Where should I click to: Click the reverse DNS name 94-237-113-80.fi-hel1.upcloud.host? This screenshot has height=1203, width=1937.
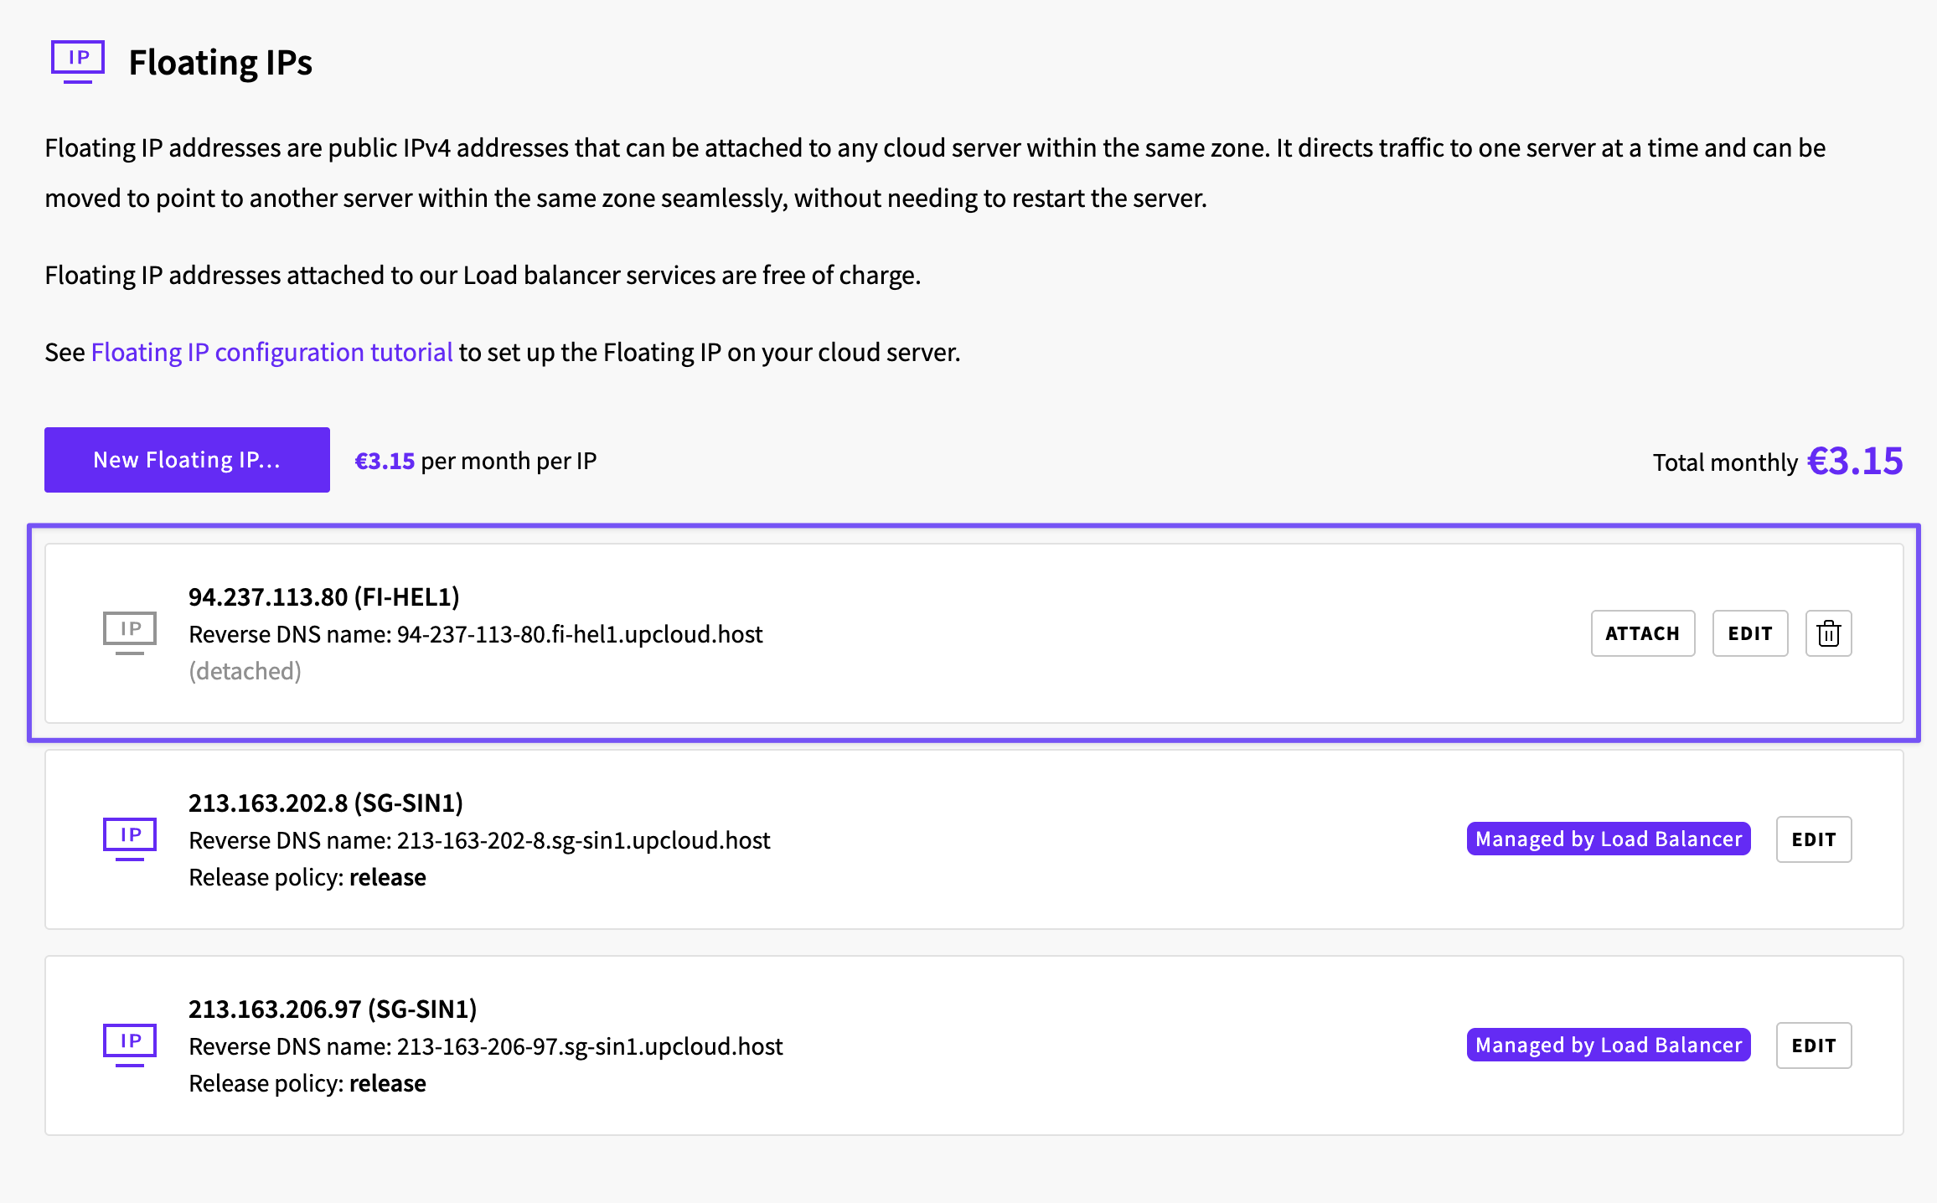(x=580, y=634)
